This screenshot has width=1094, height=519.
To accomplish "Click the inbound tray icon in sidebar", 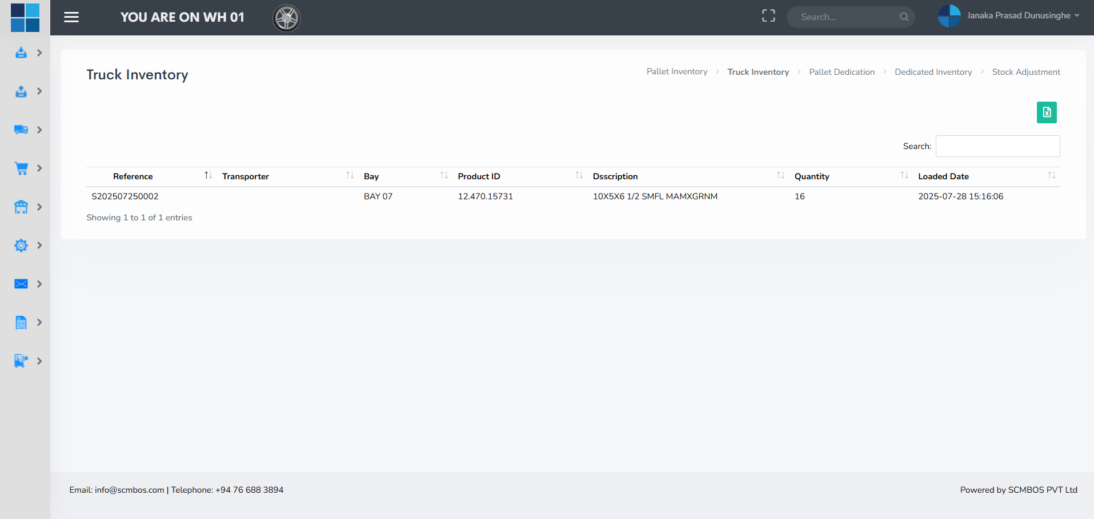I will pyautogui.click(x=21, y=53).
